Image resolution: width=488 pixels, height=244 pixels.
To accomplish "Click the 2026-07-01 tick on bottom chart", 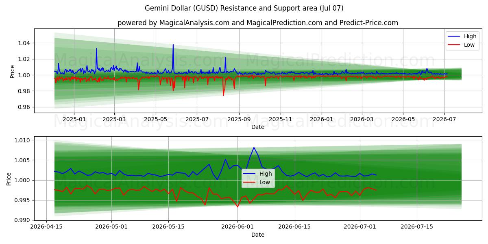I will pos(360,227).
